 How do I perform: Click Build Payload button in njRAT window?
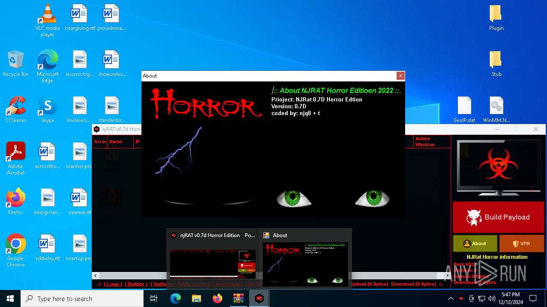[x=498, y=217]
